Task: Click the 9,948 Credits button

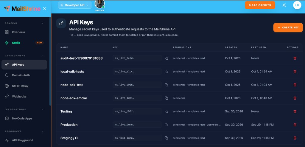Action: tap(260, 5)
